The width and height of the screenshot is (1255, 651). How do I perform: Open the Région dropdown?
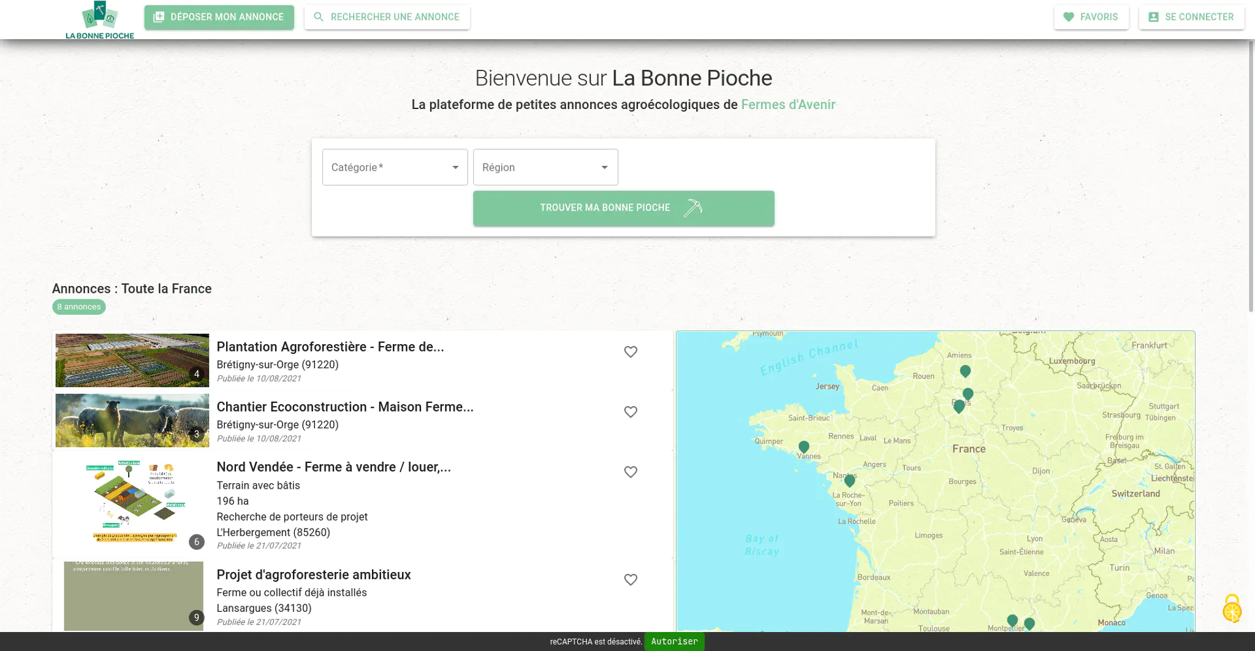pos(545,167)
